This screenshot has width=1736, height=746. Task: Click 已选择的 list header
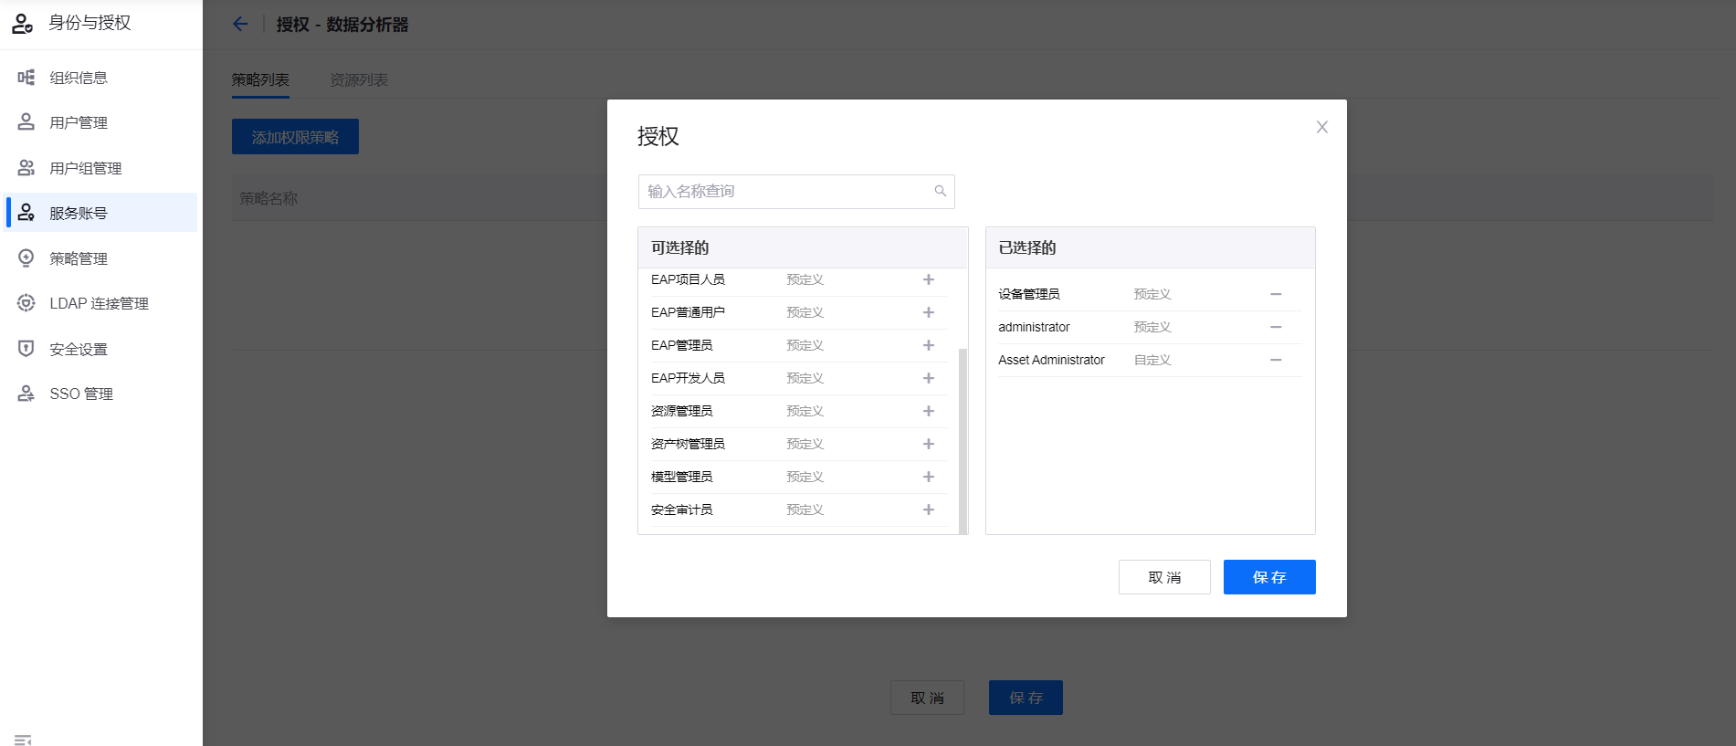point(1151,247)
